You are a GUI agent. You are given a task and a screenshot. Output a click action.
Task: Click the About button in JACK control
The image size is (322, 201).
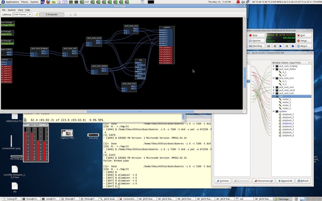tap(304, 46)
